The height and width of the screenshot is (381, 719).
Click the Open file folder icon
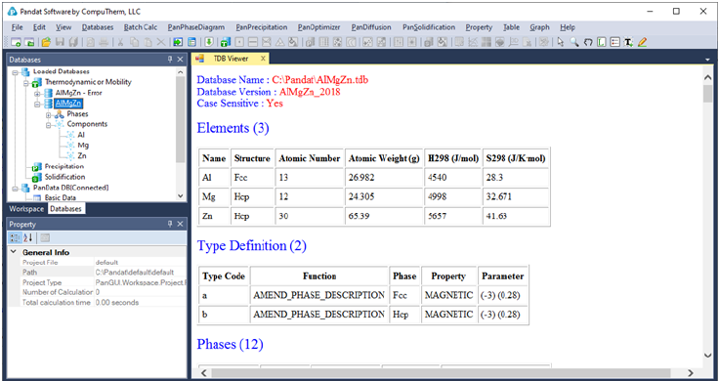(46, 42)
